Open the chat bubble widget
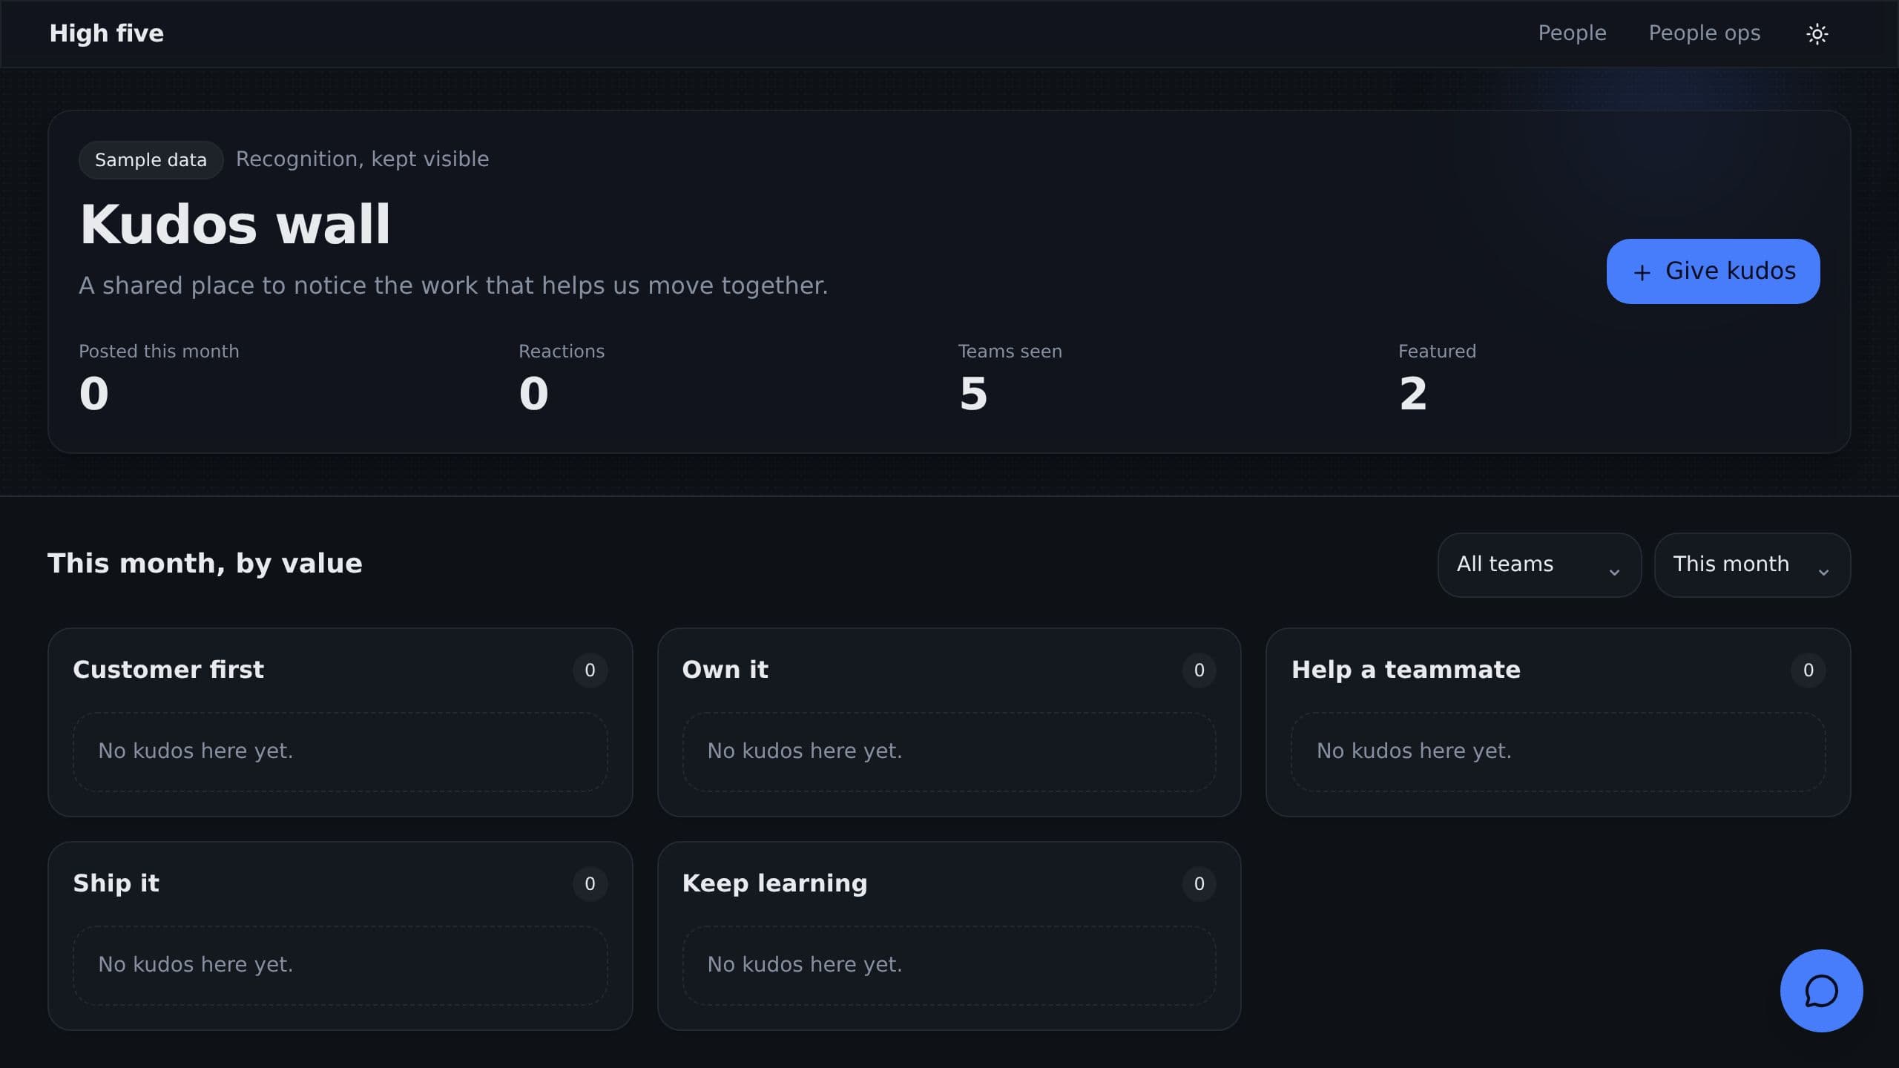Viewport: 1899px width, 1068px height. pos(1821,991)
